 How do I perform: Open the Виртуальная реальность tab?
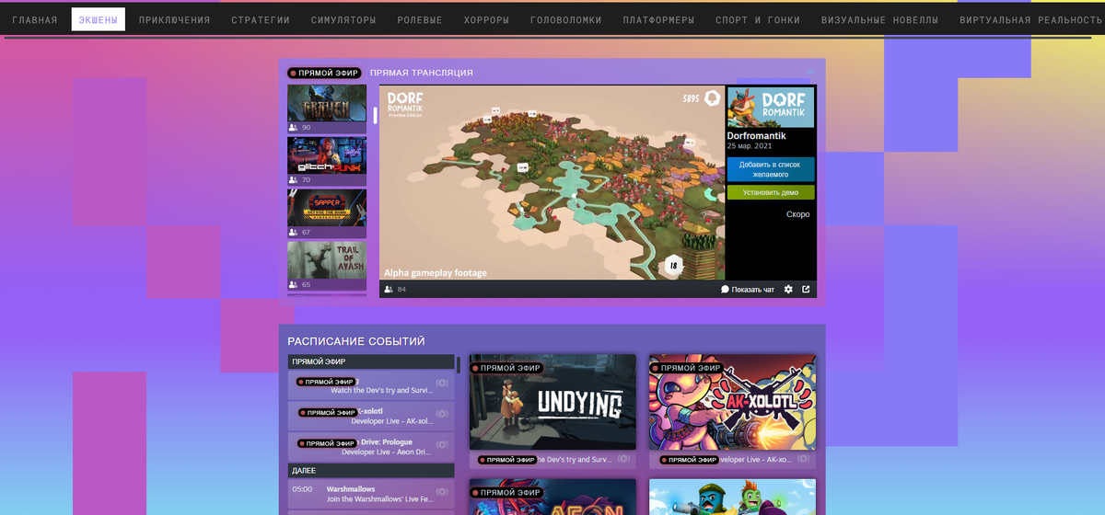(1029, 19)
